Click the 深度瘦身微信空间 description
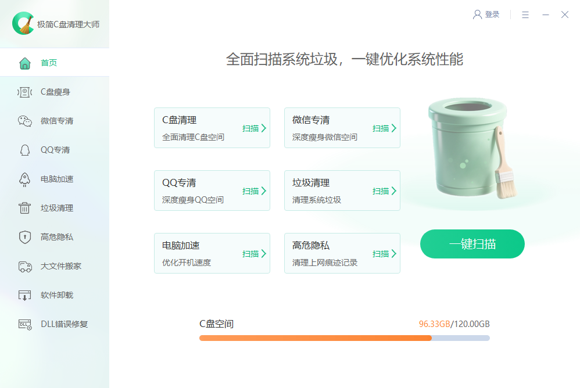 pos(325,137)
